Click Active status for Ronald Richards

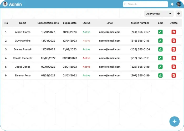86,58
